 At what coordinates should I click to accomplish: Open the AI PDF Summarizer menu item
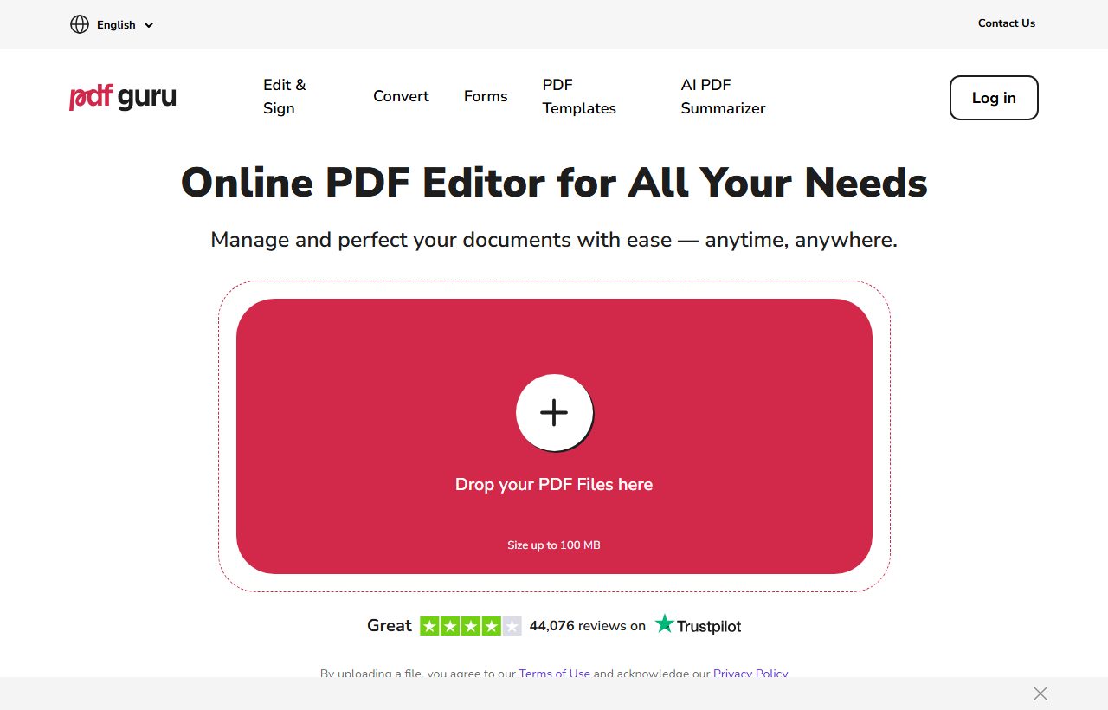point(723,96)
